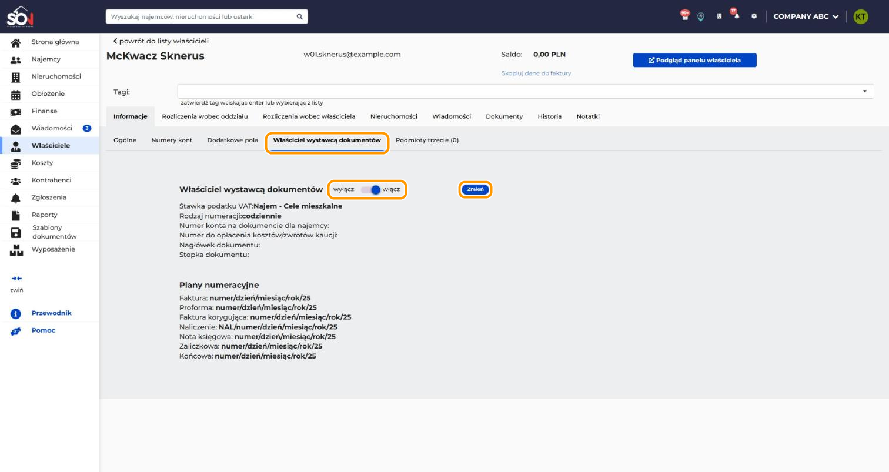Image resolution: width=889 pixels, height=472 pixels.
Task: Open Koszty coins icon in sidebar
Action: [16, 163]
